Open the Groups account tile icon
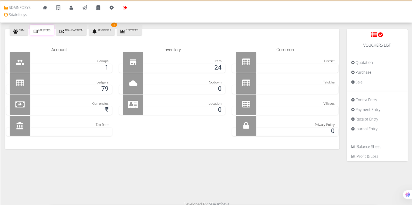 20,62
